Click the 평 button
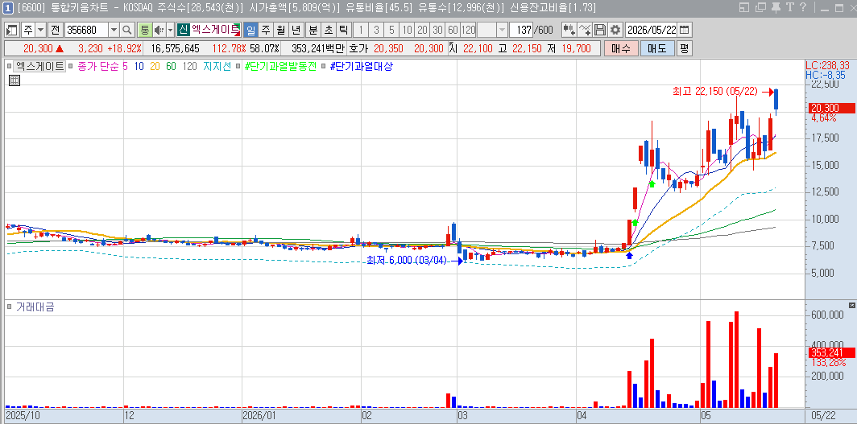The width and height of the screenshot is (857, 424). (685, 48)
